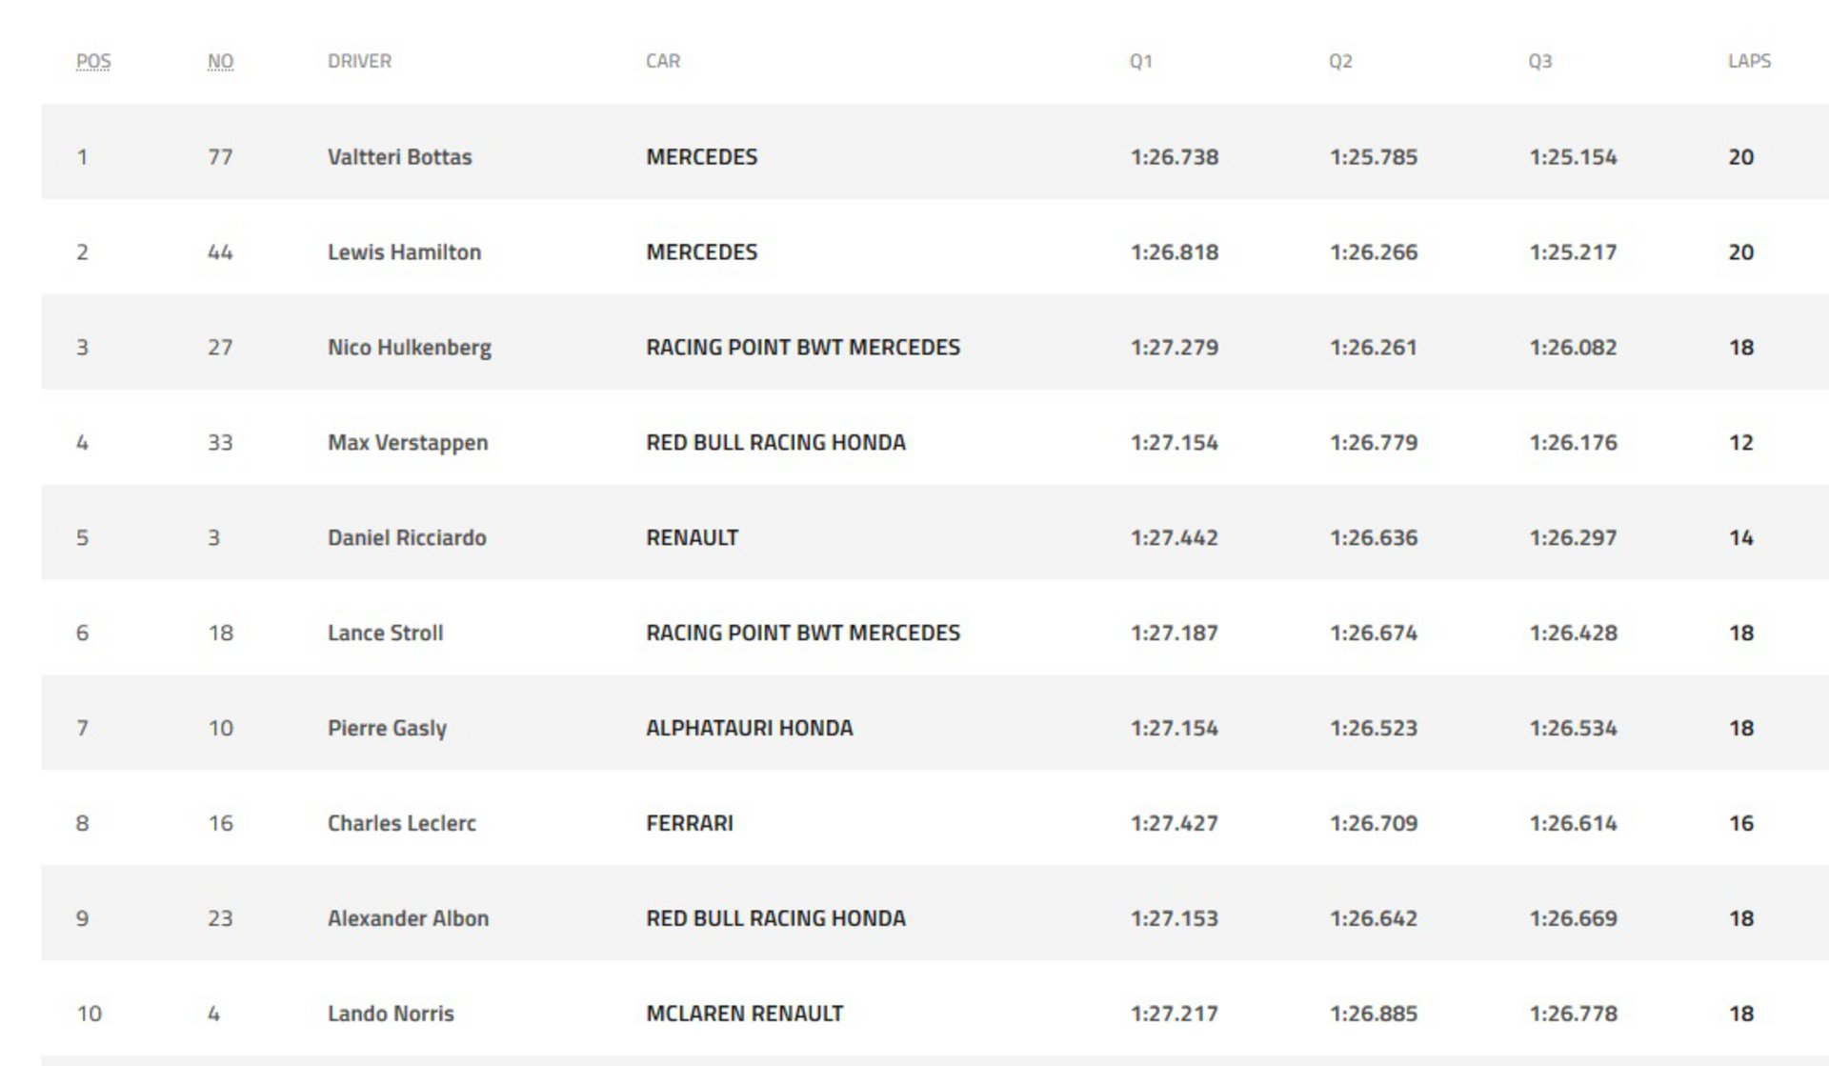Click Bottas's Q3 time 1:25.154
Viewport: 1829px width, 1066px height.
point(1573,157)
